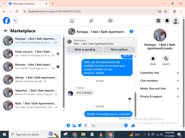This screenshot has height=138, width=185.
Task: Open account profile avatar menu
Action: click(176, 21)
